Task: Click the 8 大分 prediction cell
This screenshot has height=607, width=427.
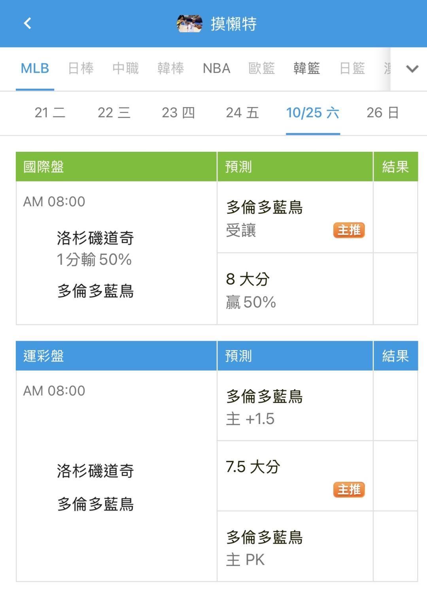Action: pos(295,289)
